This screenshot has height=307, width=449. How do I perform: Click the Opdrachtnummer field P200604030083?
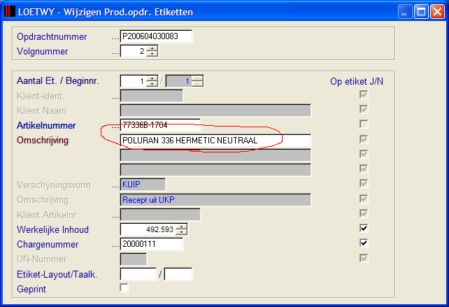point(156,36)
